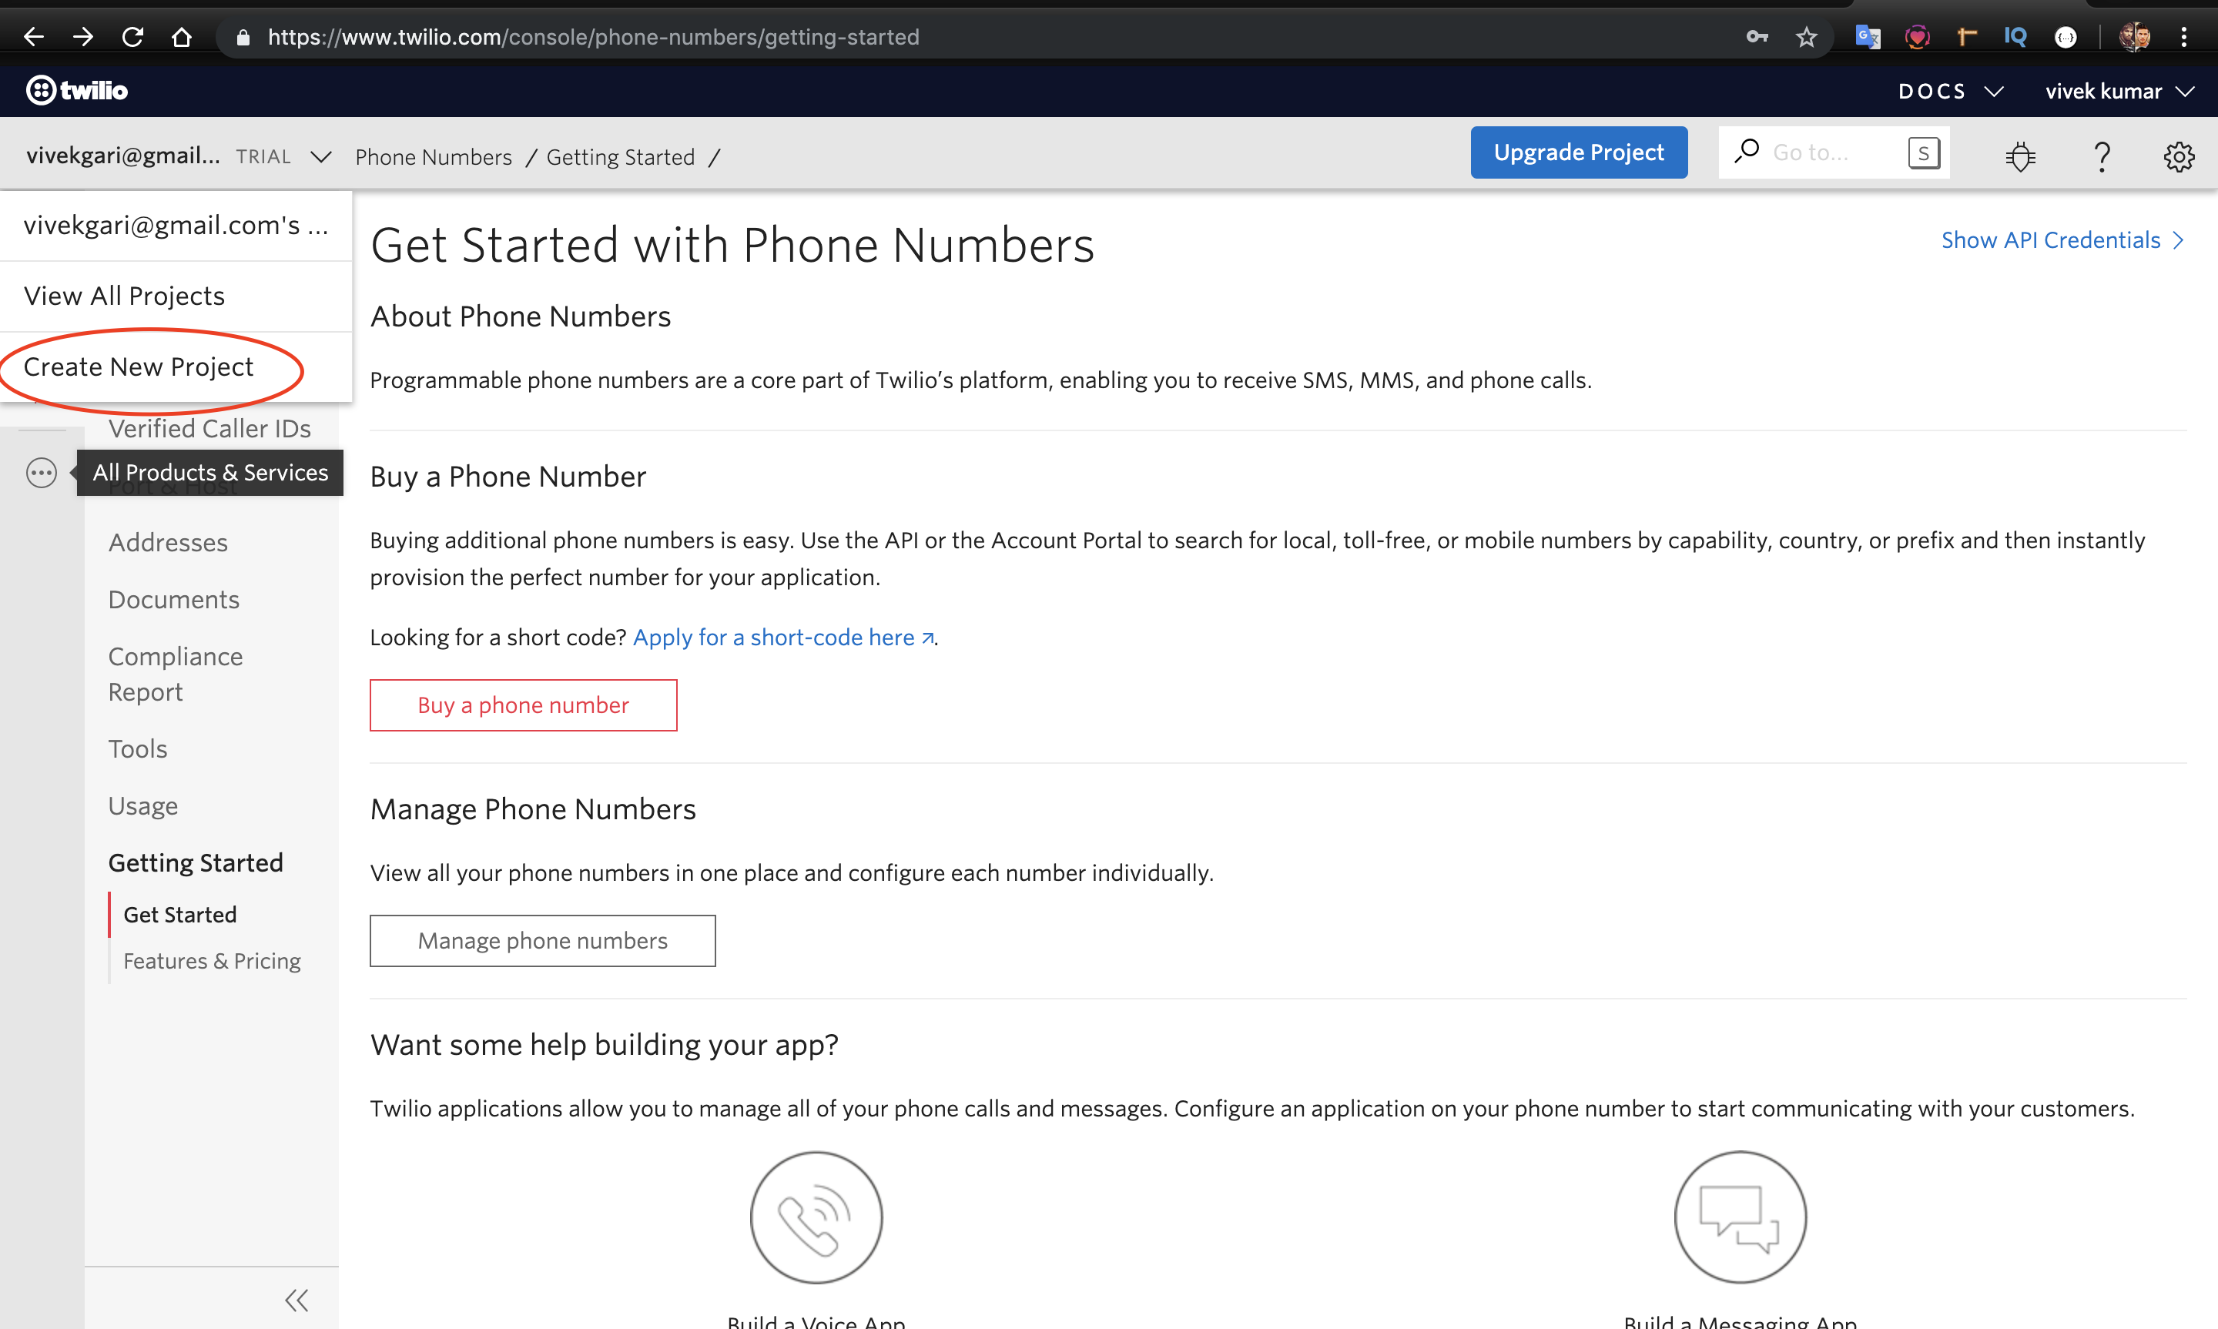Image resolution: width=2218 pixels, height=1329 pixels.
Task: Open Compliance Report in the sidebar
Action: (x=176, y=675)
